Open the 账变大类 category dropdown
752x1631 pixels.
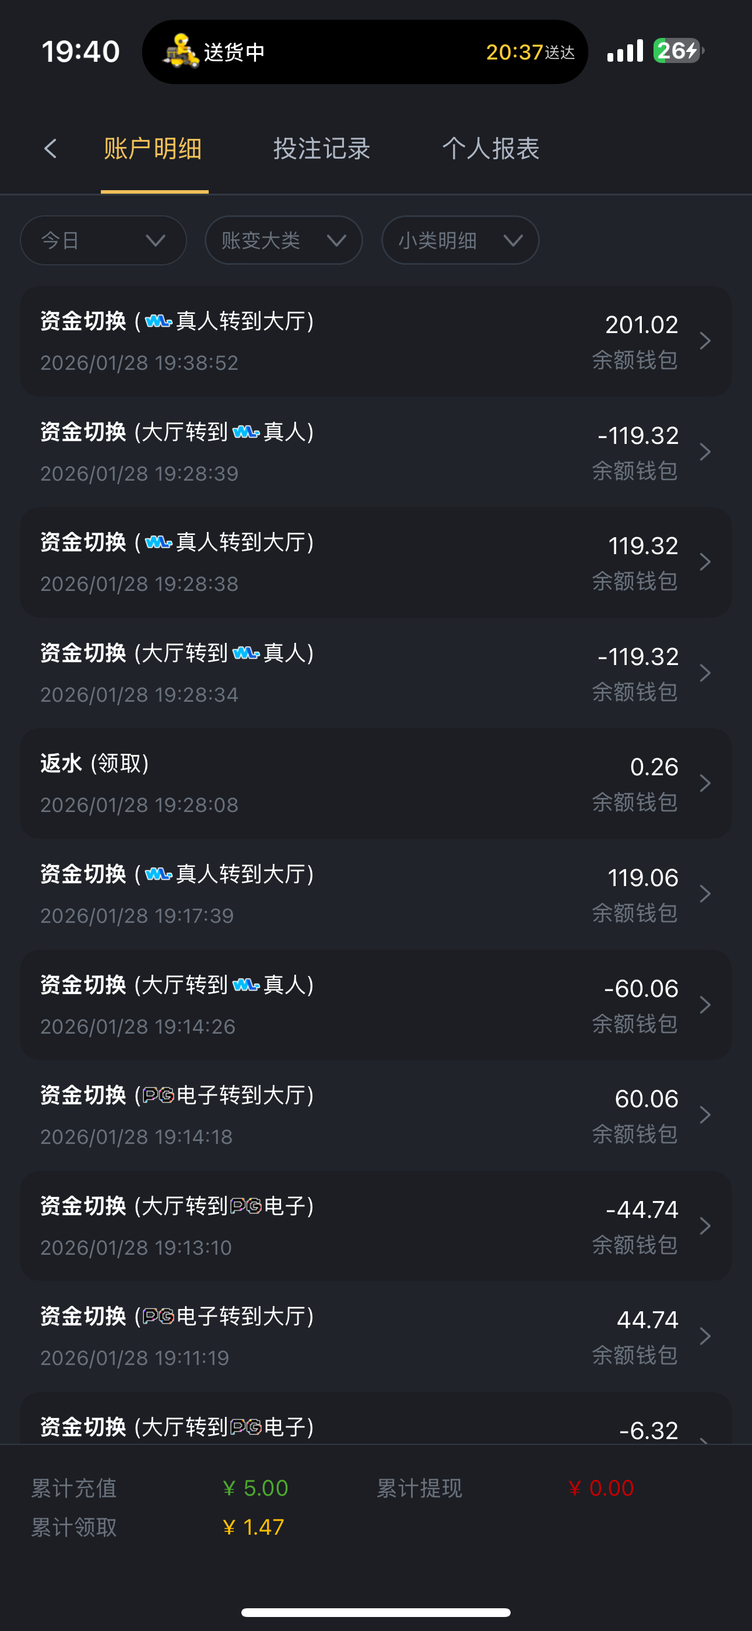tap(283, 240)
